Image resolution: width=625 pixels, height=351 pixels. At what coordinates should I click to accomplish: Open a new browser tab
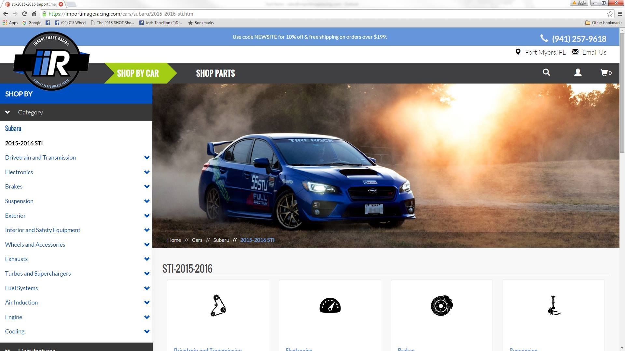click(71, 4)
